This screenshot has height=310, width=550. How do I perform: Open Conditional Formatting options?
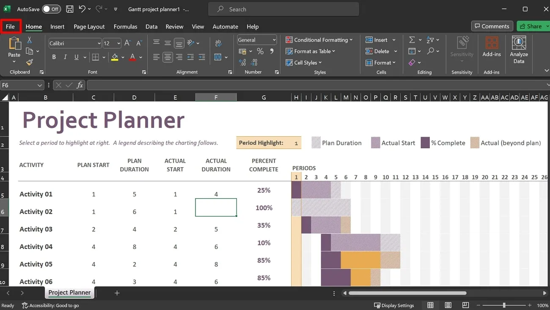[x=319, y=39]
